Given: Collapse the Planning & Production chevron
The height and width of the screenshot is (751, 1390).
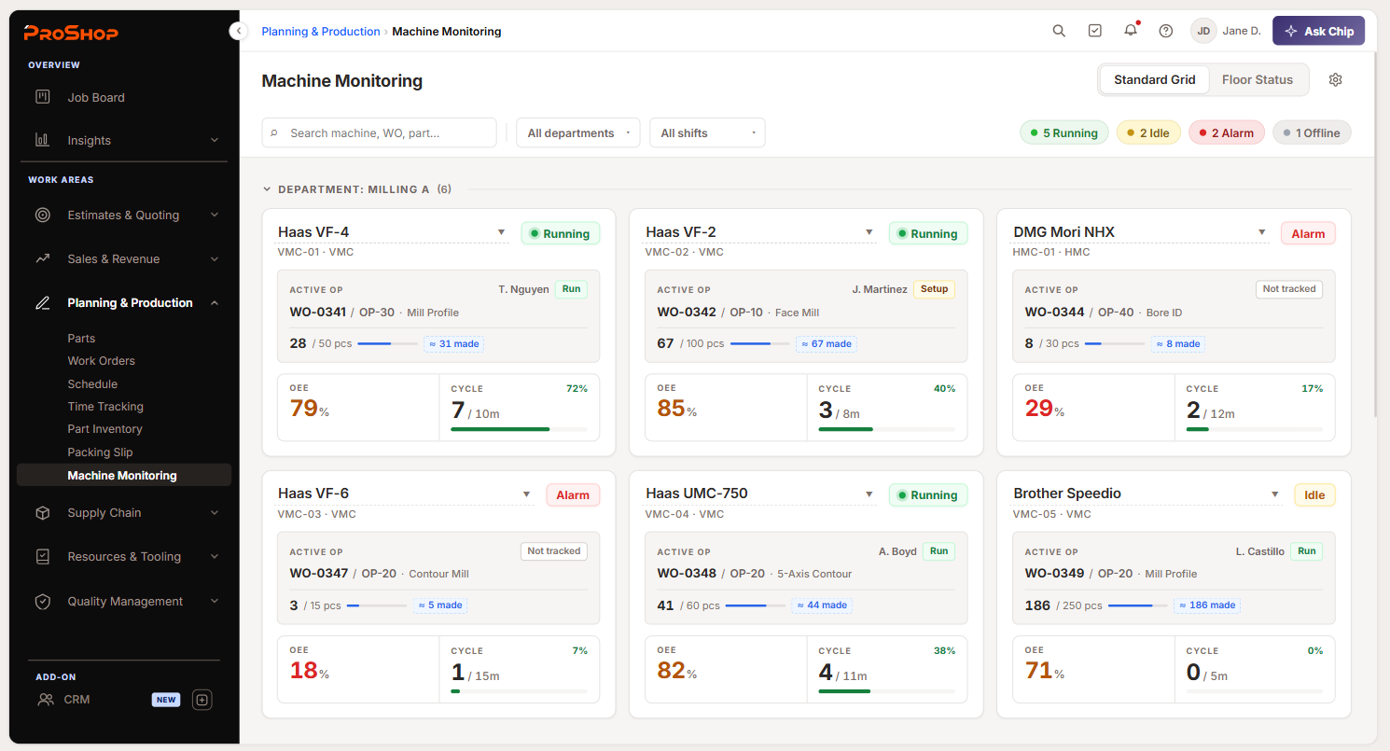Looking at the screenshot, I should (214, 302).
